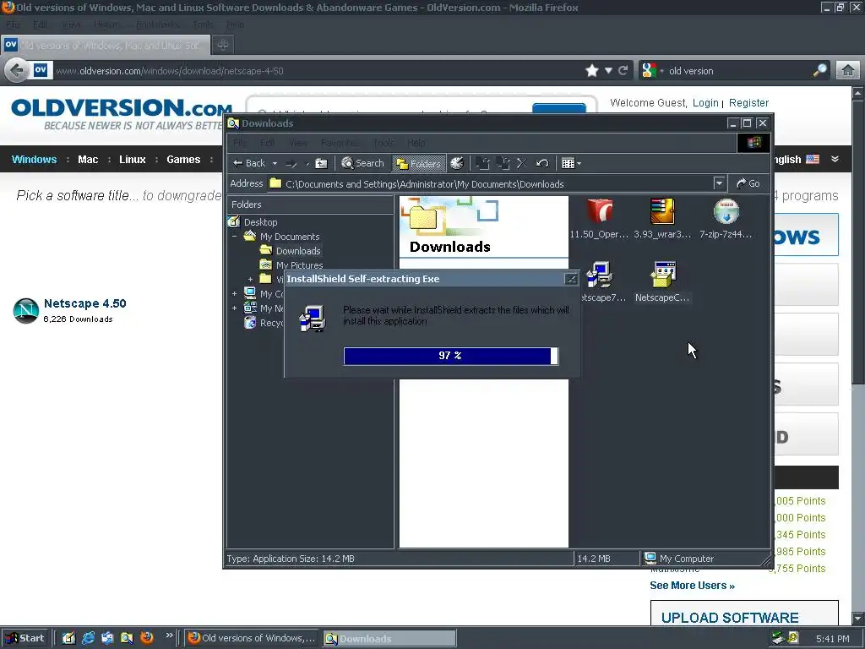
Task: Select the Downloads folder in the tree
Action: coord(298,250)
